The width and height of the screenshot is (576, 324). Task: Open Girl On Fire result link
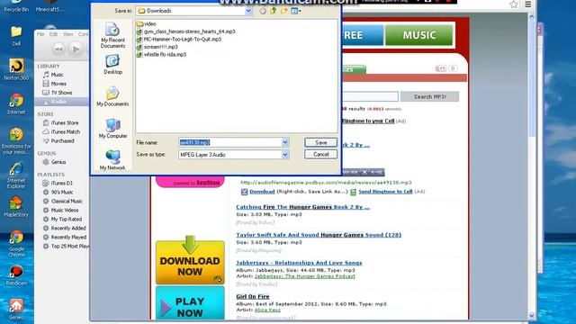pos(253,296)
